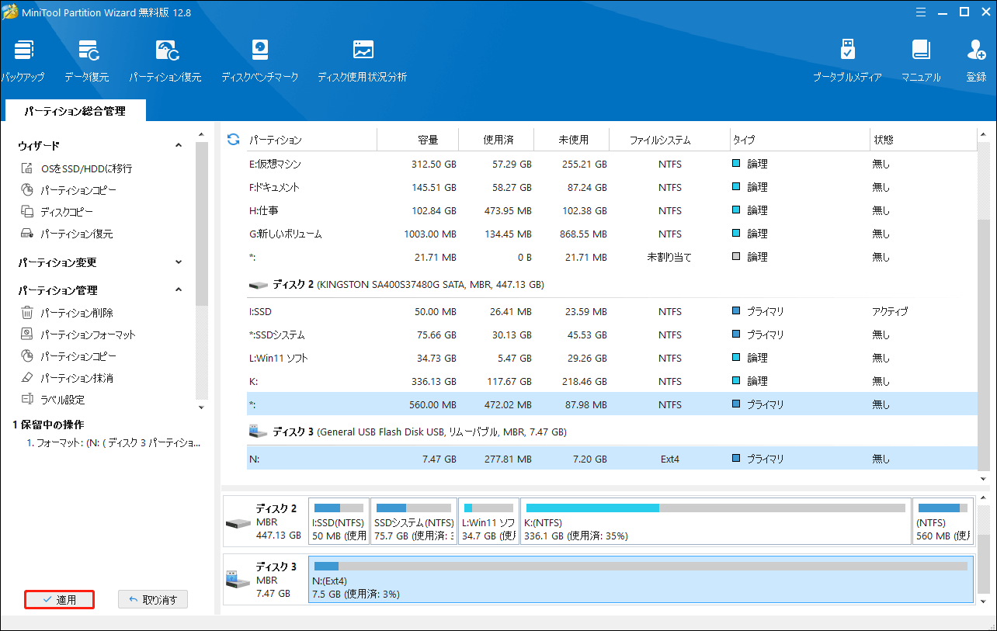The image size is (997, 631).
Task: Select the L:Win11 ソフト block in the disk map
Action: (x=488, y=522)
